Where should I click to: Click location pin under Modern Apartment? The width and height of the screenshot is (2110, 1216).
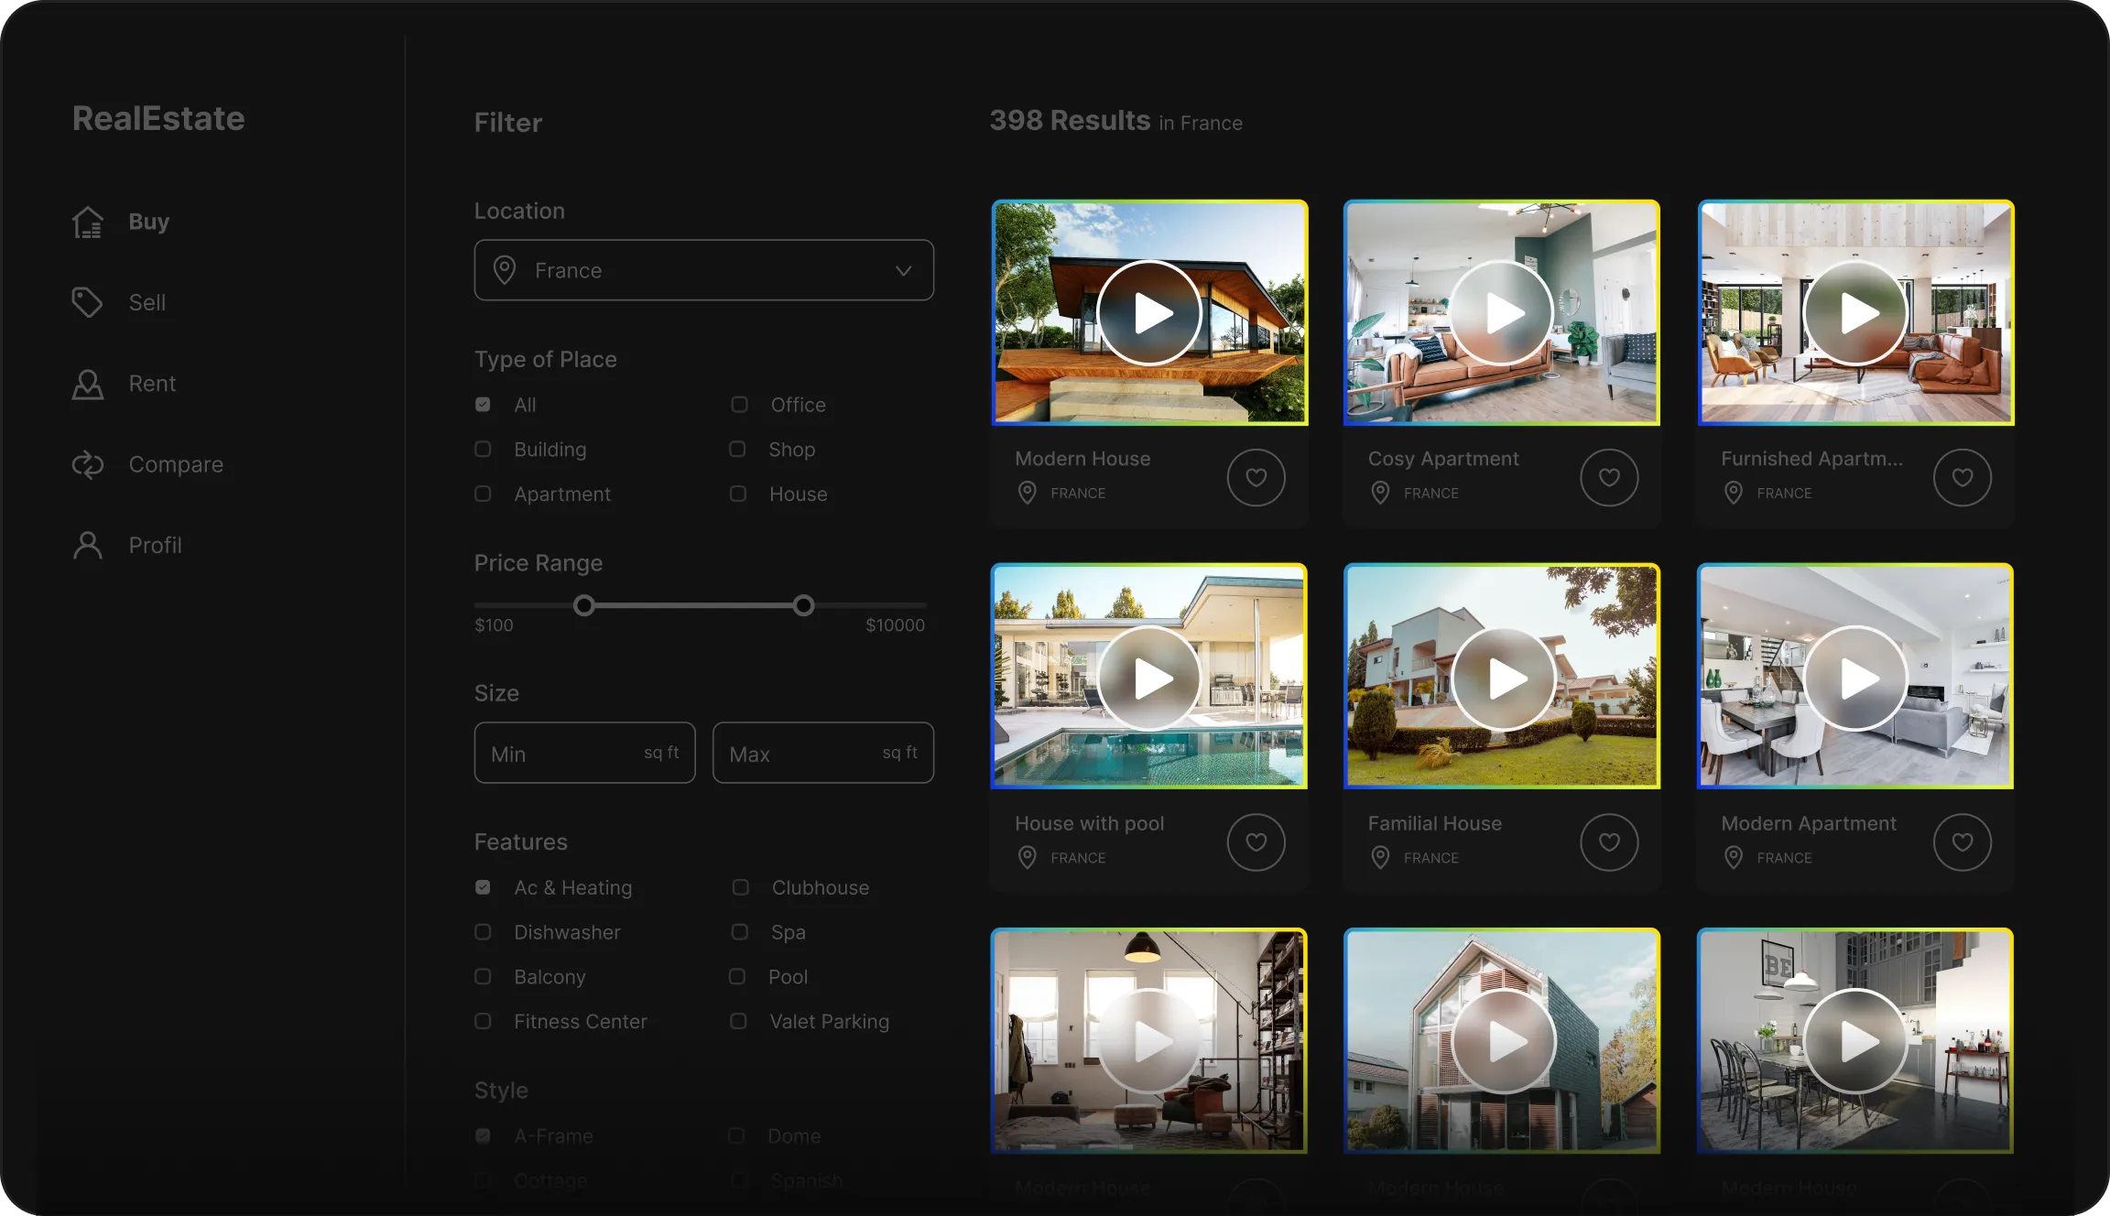click(x=1734, y=857)
